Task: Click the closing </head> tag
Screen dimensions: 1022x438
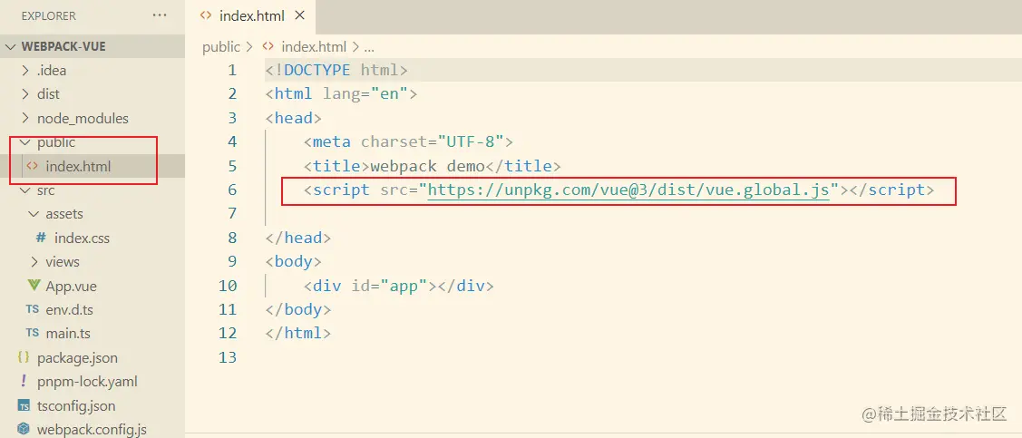Action: coord(298,238)
